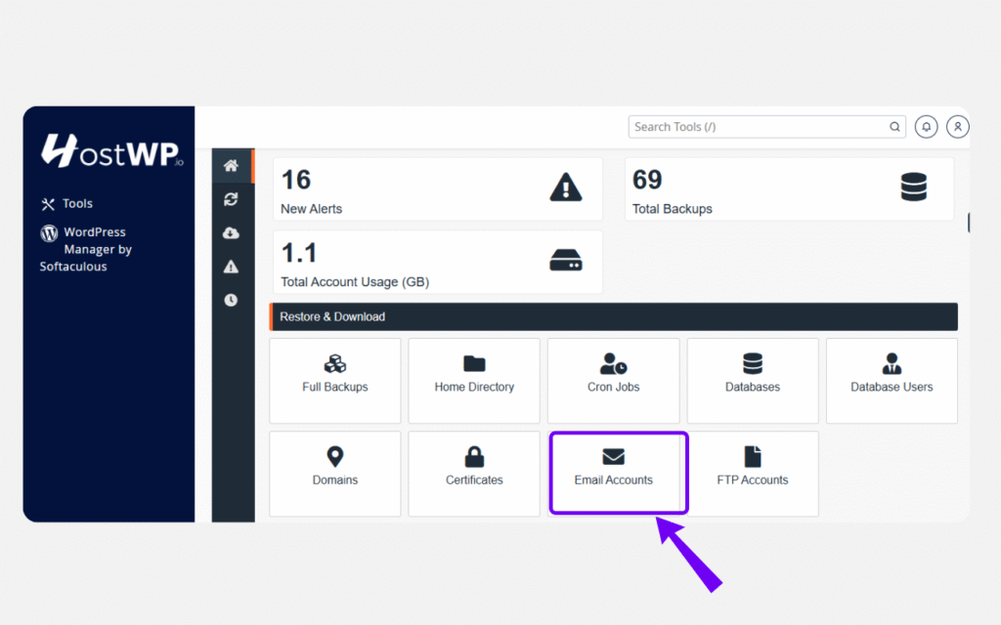Click the home icon in sidebar
Image resolution: width=1001 pixels, height=625 pixels.
[x=231, y=166]
